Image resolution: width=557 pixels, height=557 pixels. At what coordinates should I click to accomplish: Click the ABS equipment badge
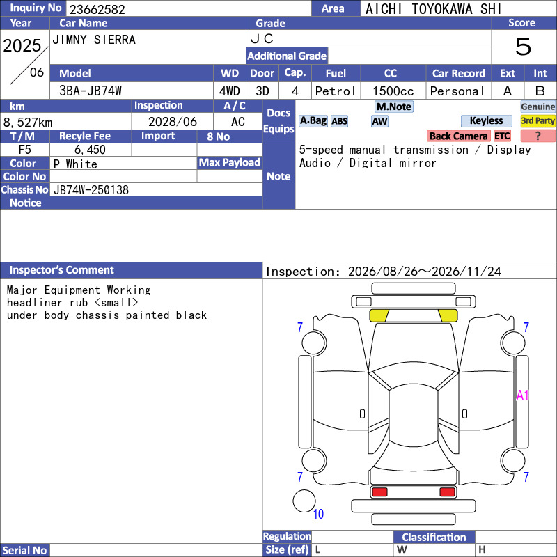coord(339,121)
